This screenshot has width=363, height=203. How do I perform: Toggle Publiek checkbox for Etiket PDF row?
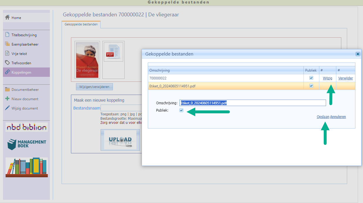(x=311, y=86)
